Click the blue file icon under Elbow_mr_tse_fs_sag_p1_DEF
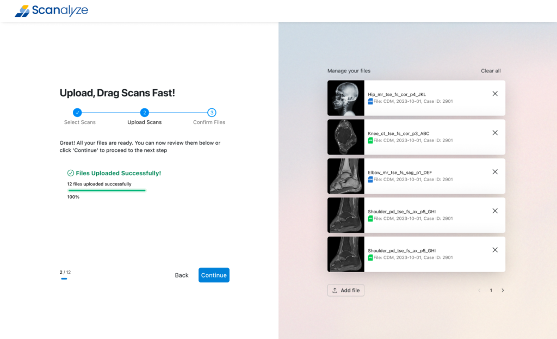This screenshot has height=339, width=557. pyautogui.click(x=370, y=180)
